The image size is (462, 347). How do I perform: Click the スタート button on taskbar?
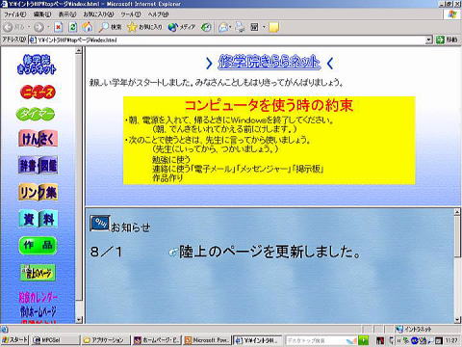pos(14,339)
